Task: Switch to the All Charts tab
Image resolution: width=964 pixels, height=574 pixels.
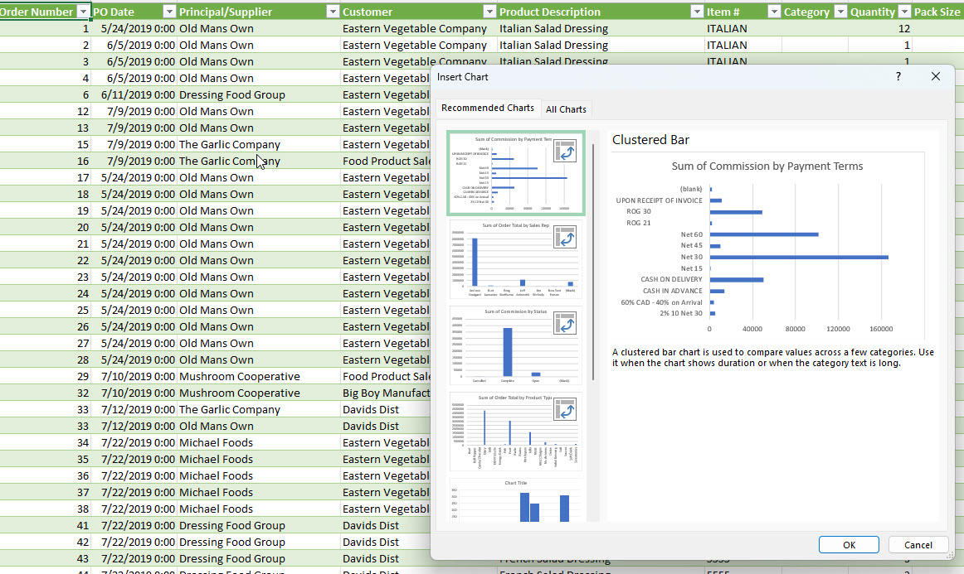Action: [x=566, y=109]
